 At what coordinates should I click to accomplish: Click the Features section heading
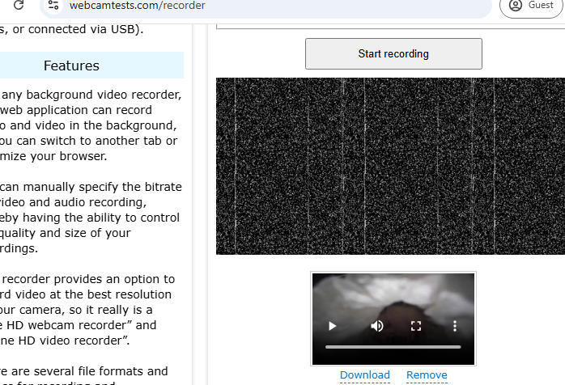point(71,66)
